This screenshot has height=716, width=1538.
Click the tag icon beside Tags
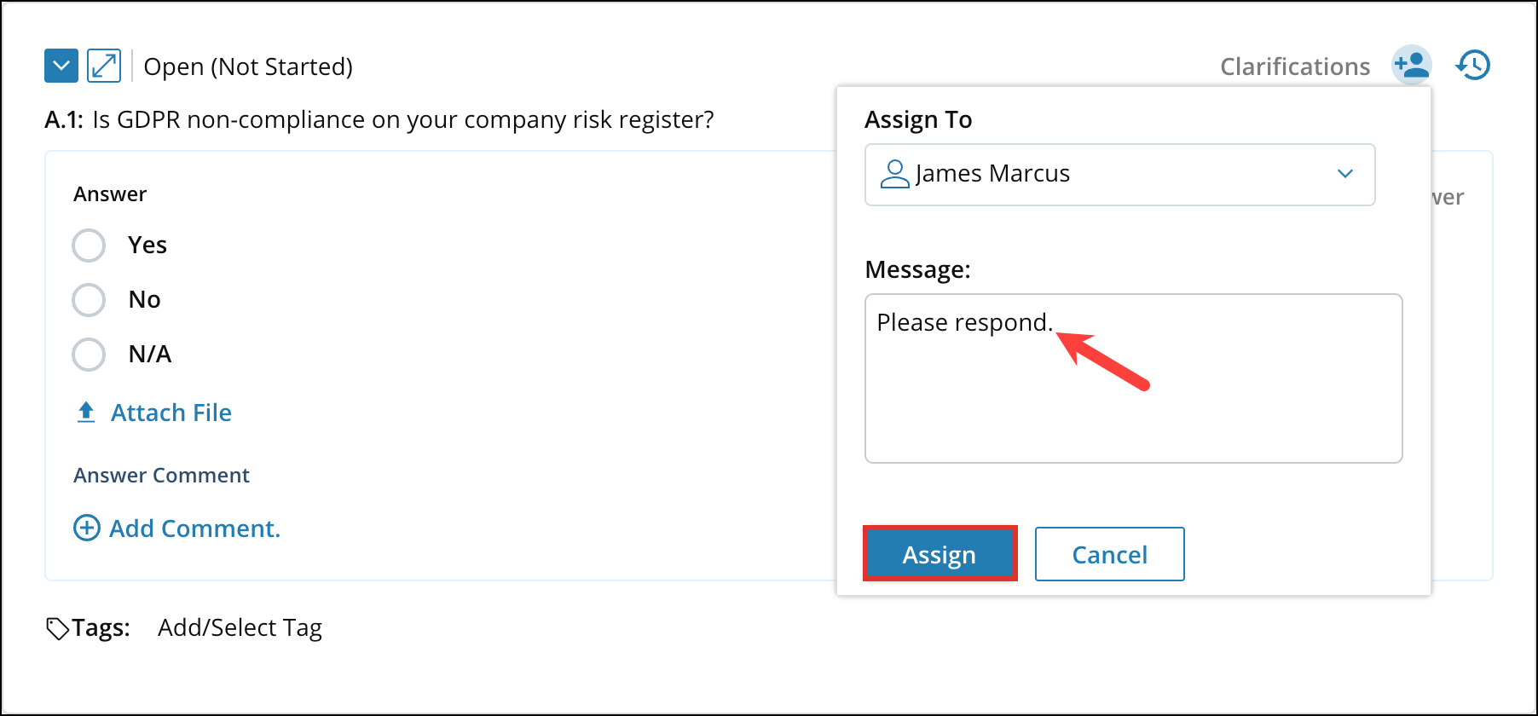[x=57, y=629]
